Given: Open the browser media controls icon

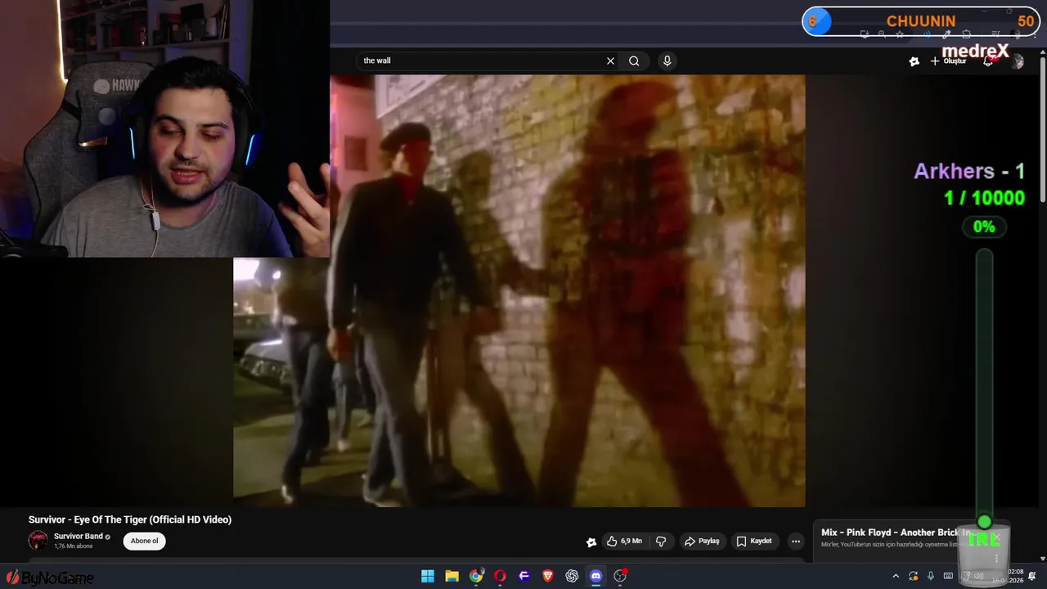Looking at the screenshot, I should [x=995, y=34].
